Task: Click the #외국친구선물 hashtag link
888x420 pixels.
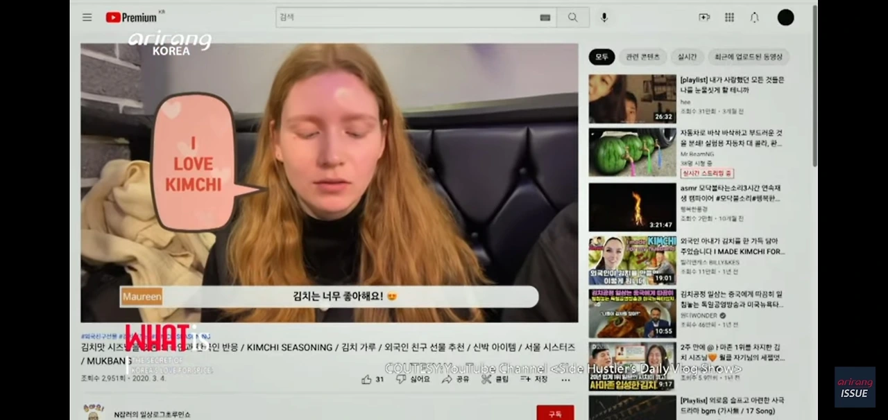Action: [101, 336]
